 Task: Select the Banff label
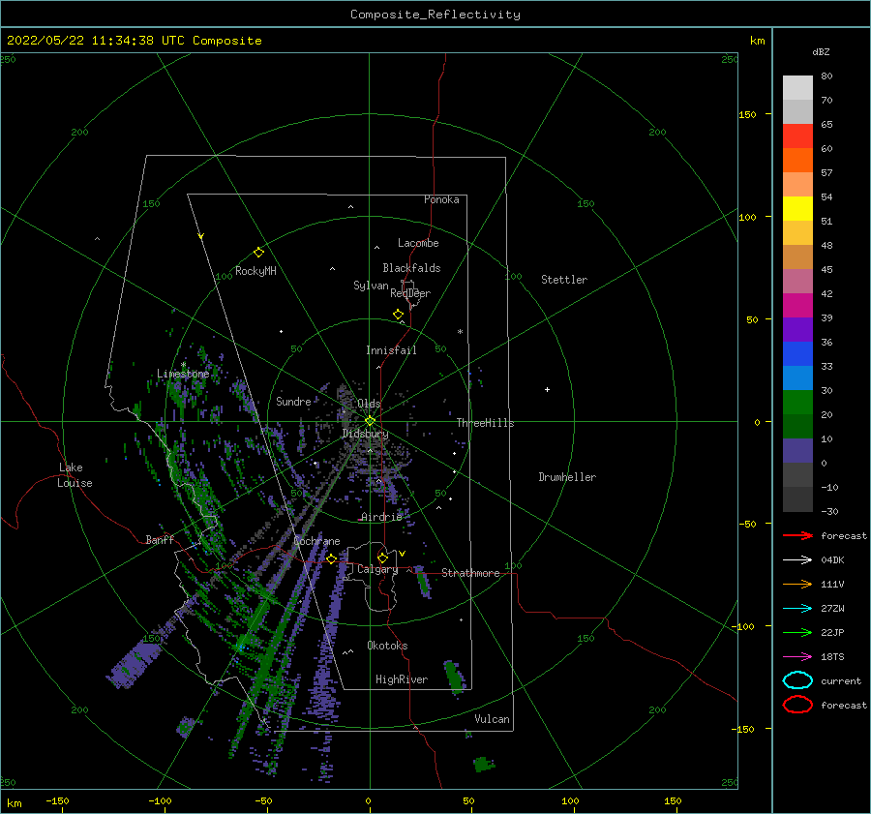pos(160,539)
